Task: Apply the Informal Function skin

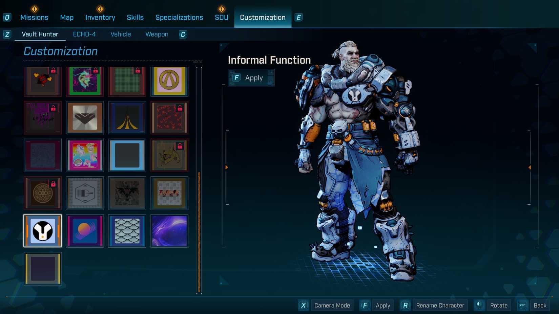Action: pyautogui.click(x=251, y=78)
